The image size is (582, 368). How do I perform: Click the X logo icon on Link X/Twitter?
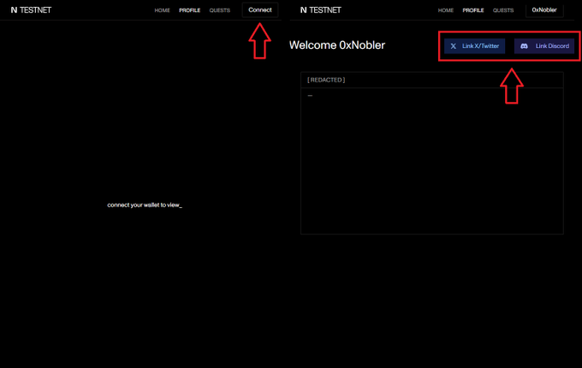[454, 46]
